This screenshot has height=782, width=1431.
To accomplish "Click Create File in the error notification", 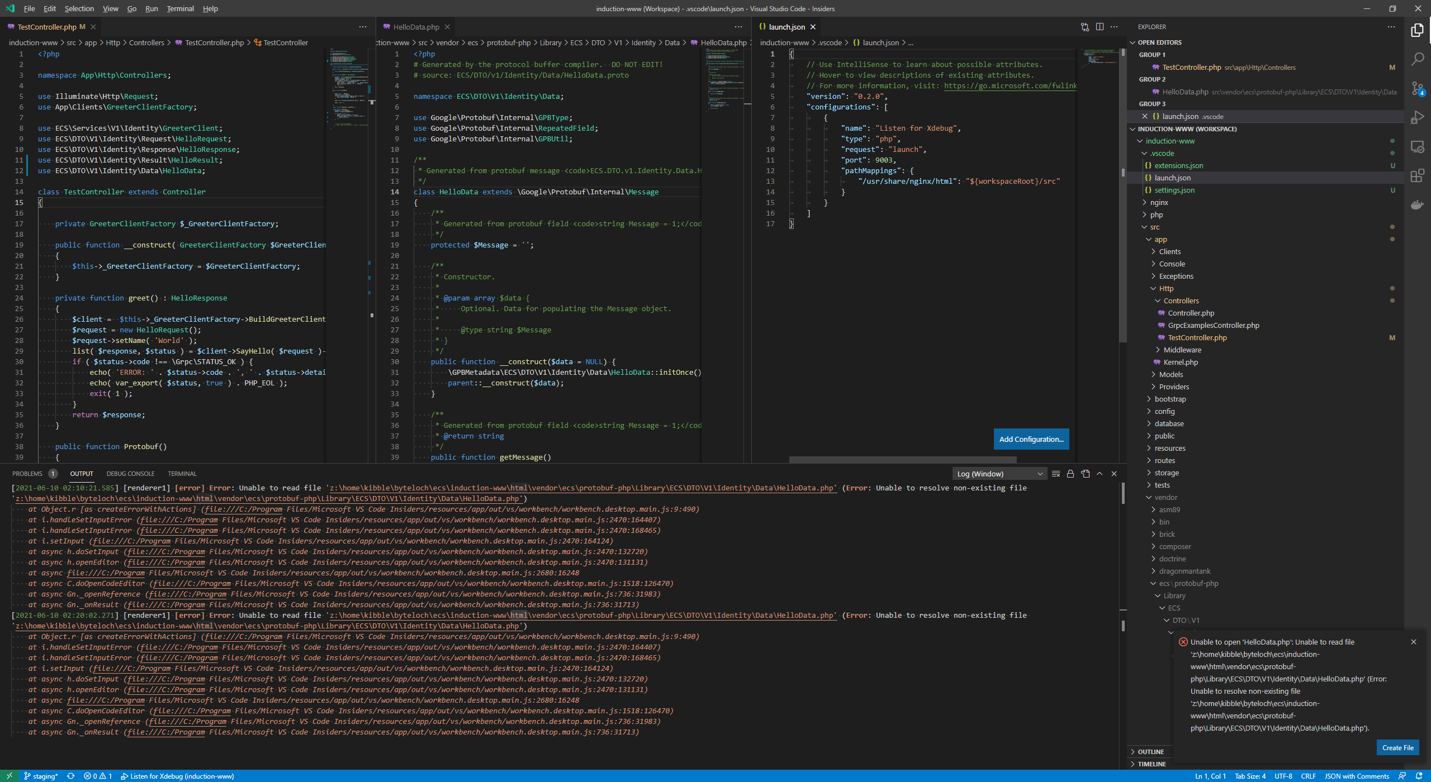I will pyautogui.click(x=1397, y=747).
